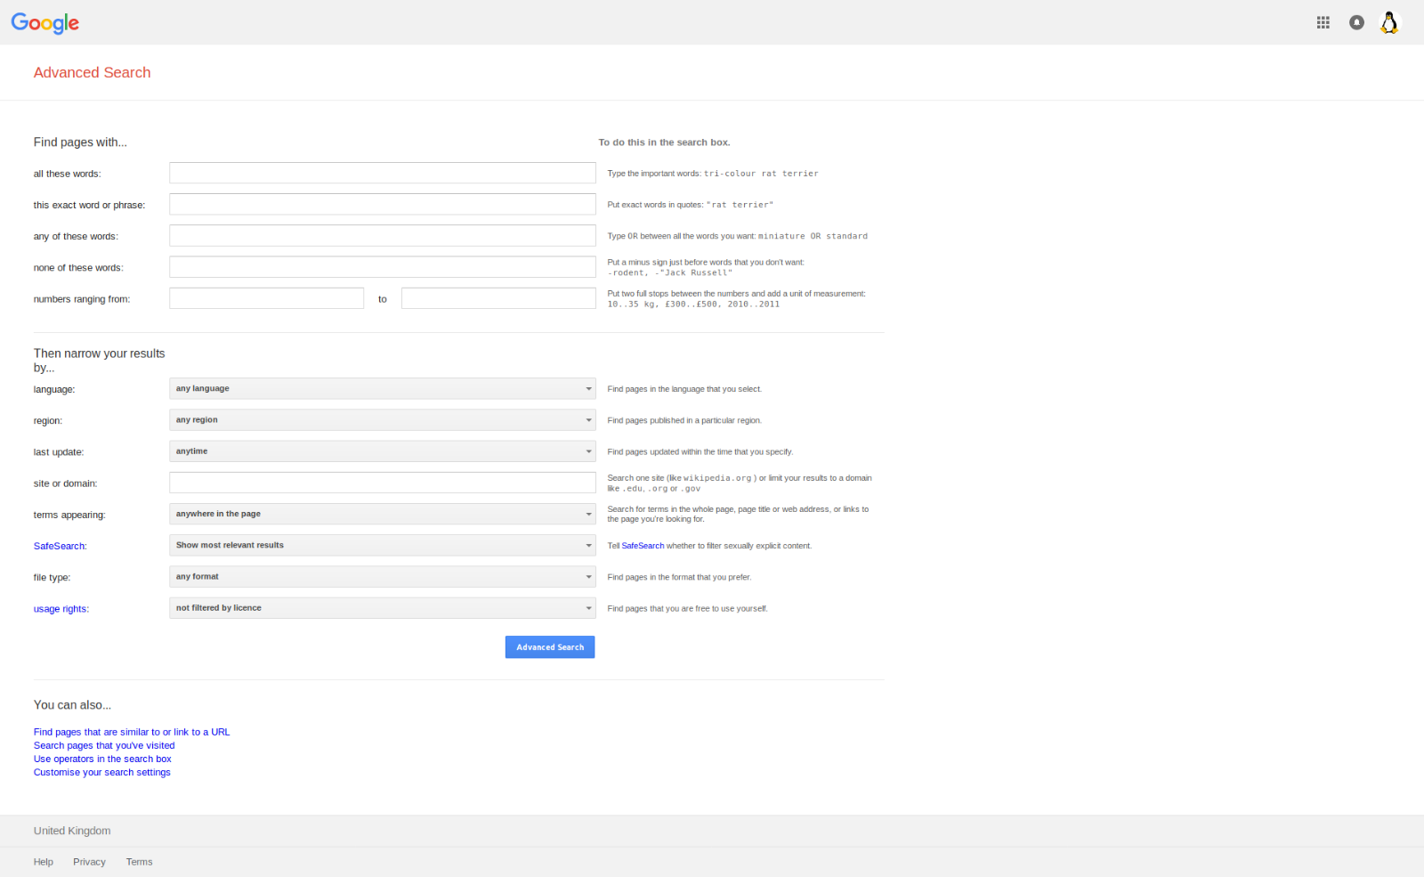Click the 'file type:' label
Image resolution: width=1424 pixels, height=877 pixels.
tap(53, 578)
